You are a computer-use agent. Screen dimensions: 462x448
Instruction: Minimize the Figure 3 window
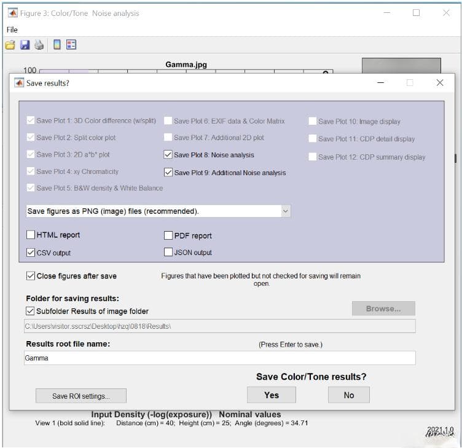pos(387,13)
